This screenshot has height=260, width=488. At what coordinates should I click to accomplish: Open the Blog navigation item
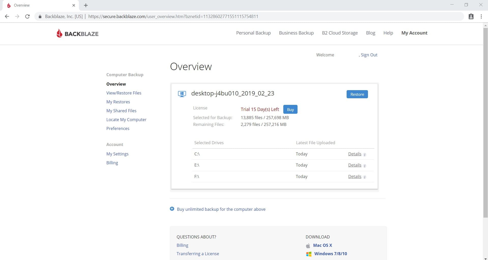click(371, 33)
